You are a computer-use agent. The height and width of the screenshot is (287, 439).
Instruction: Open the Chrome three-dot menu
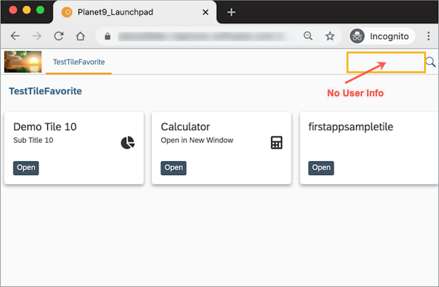click(428, 36)
